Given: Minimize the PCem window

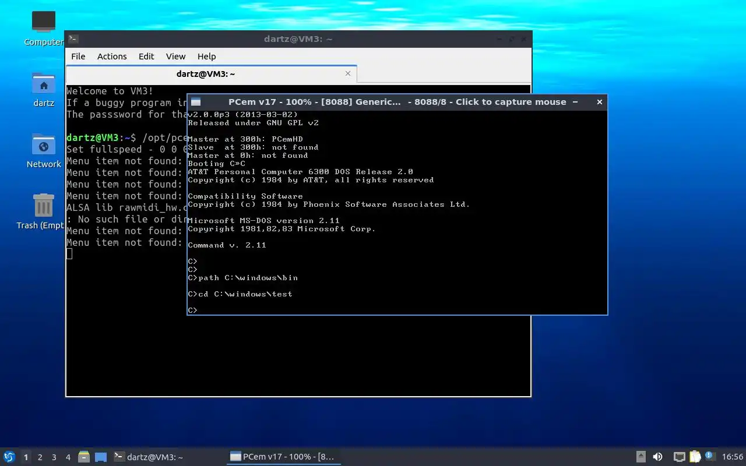Looking at the screenshot, I should tap(575, 102).
